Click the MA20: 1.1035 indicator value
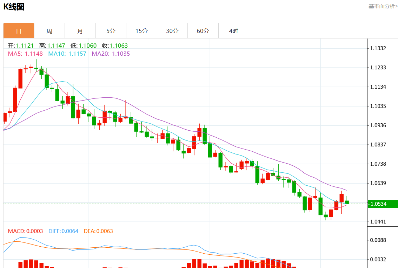Screen dimensions: 404x268 [x=111, y=54]
